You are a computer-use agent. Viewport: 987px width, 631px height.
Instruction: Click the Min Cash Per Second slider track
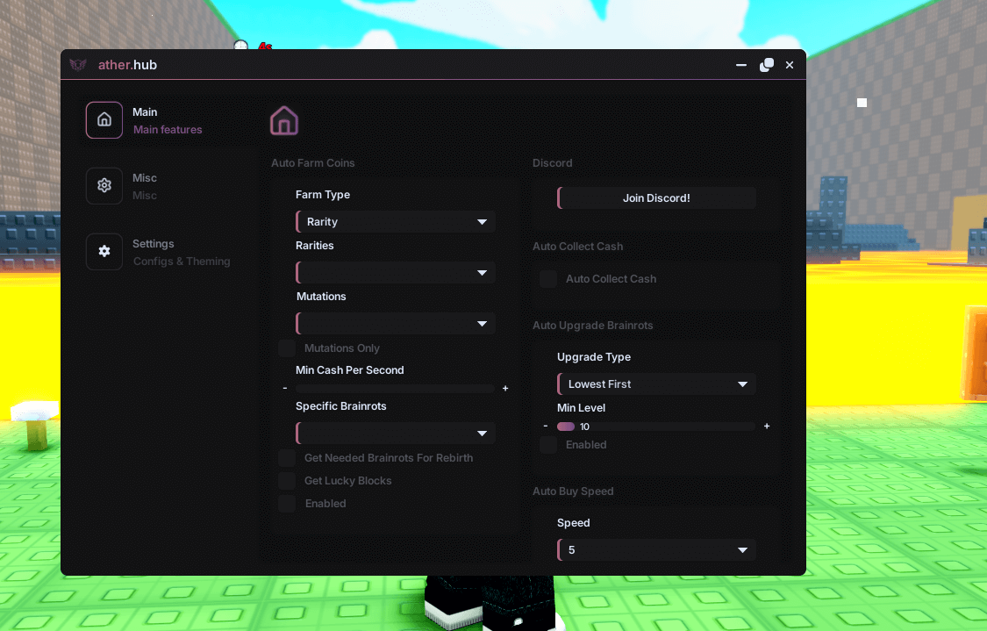(x=396, y=389)
